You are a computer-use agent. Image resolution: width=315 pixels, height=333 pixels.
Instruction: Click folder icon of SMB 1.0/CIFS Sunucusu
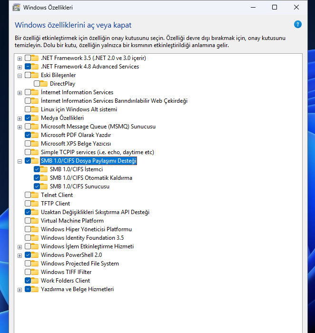pyautogui.click(x=44, y=186)
